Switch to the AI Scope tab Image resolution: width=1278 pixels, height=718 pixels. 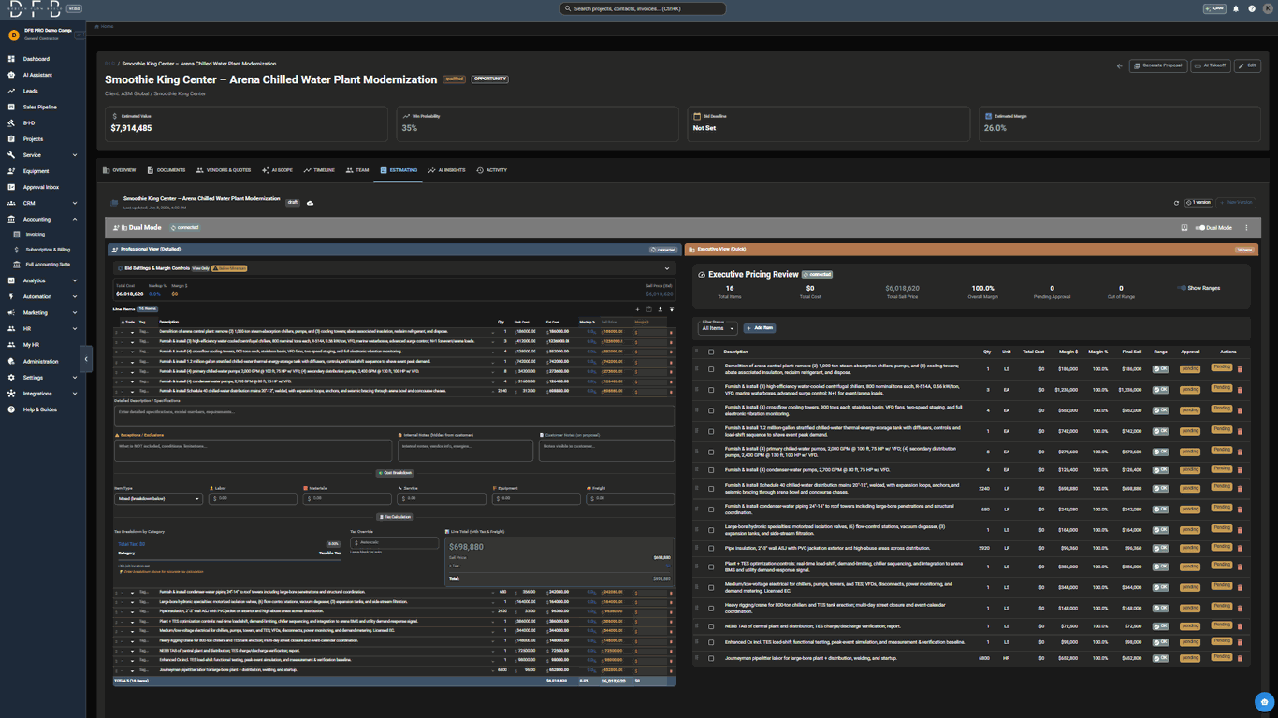(x=278, y=170)
